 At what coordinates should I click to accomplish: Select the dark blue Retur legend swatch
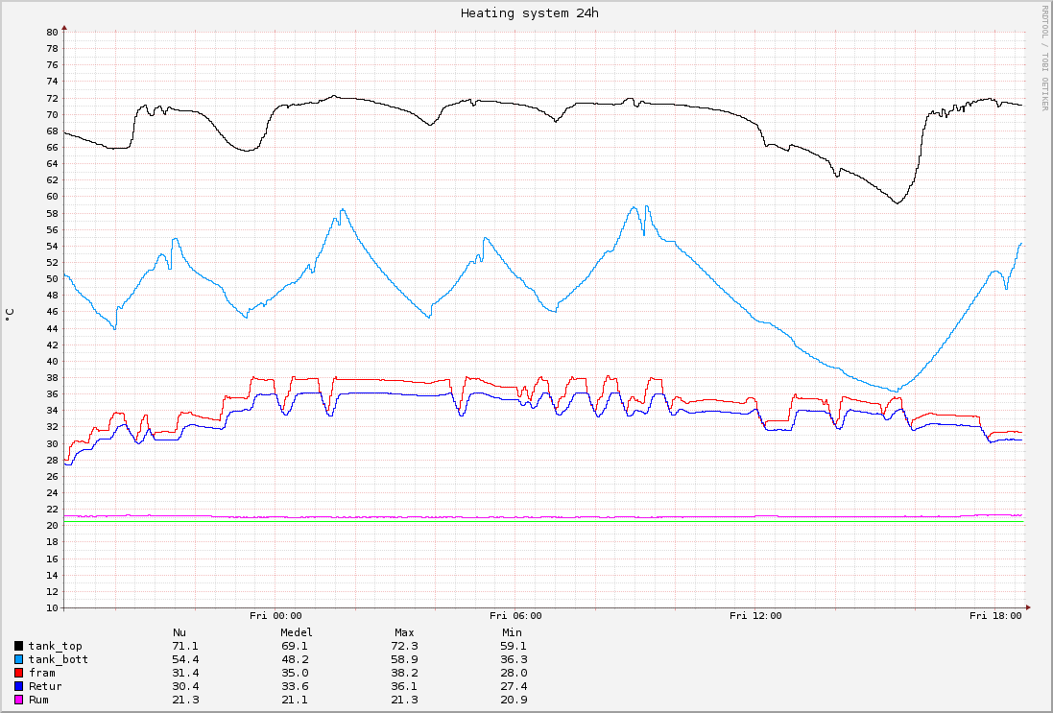19,686
